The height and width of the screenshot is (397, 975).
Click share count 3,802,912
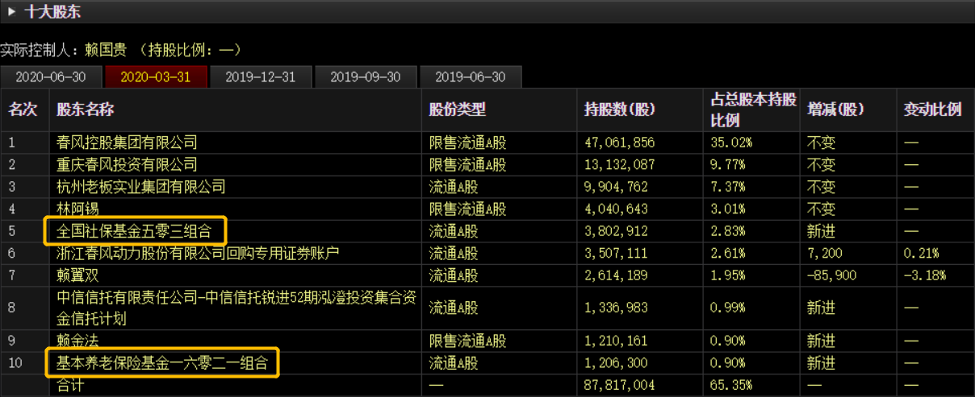coord(616,231)
